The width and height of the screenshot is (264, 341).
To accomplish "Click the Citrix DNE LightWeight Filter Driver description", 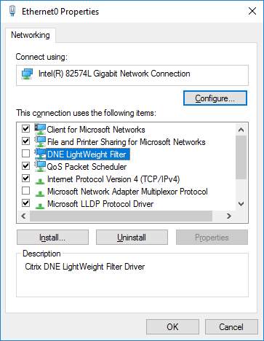I will point(85,267).
